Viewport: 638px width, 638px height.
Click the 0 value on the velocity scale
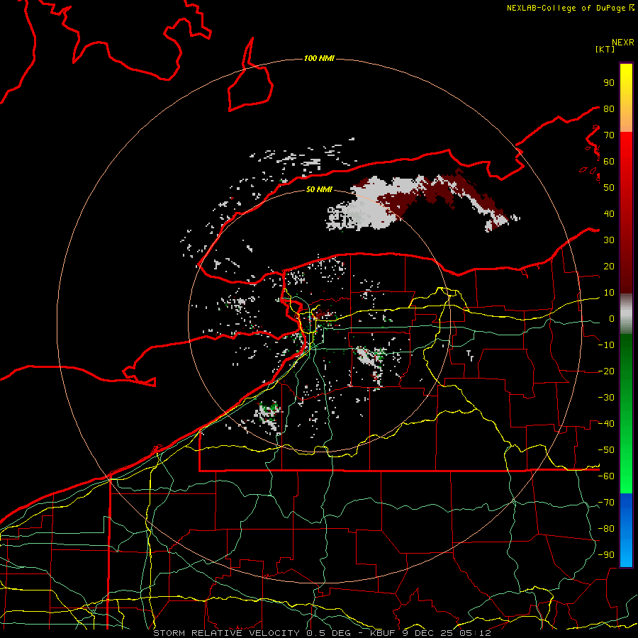(x=612, y=319)
